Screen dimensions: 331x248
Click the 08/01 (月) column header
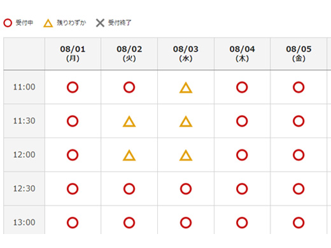pos(73,53)
